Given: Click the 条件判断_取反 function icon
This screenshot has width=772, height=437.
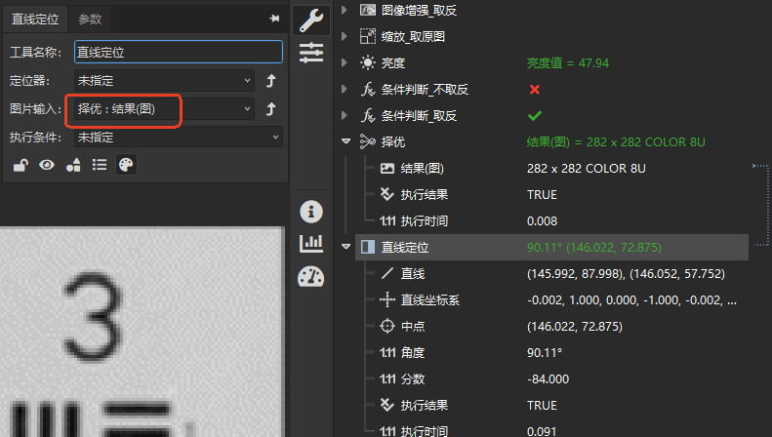Looking at the screenshot, I should [x=368, y=116].
